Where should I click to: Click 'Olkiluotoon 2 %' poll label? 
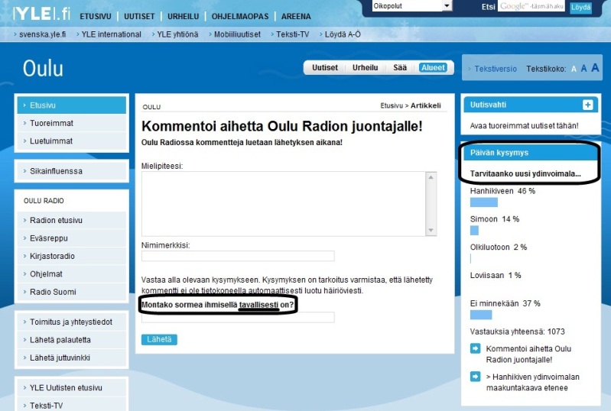tap(499, 248)
